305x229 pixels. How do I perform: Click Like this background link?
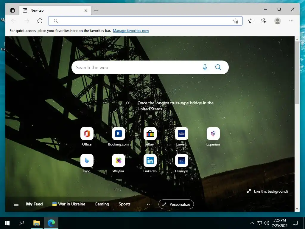268,191
